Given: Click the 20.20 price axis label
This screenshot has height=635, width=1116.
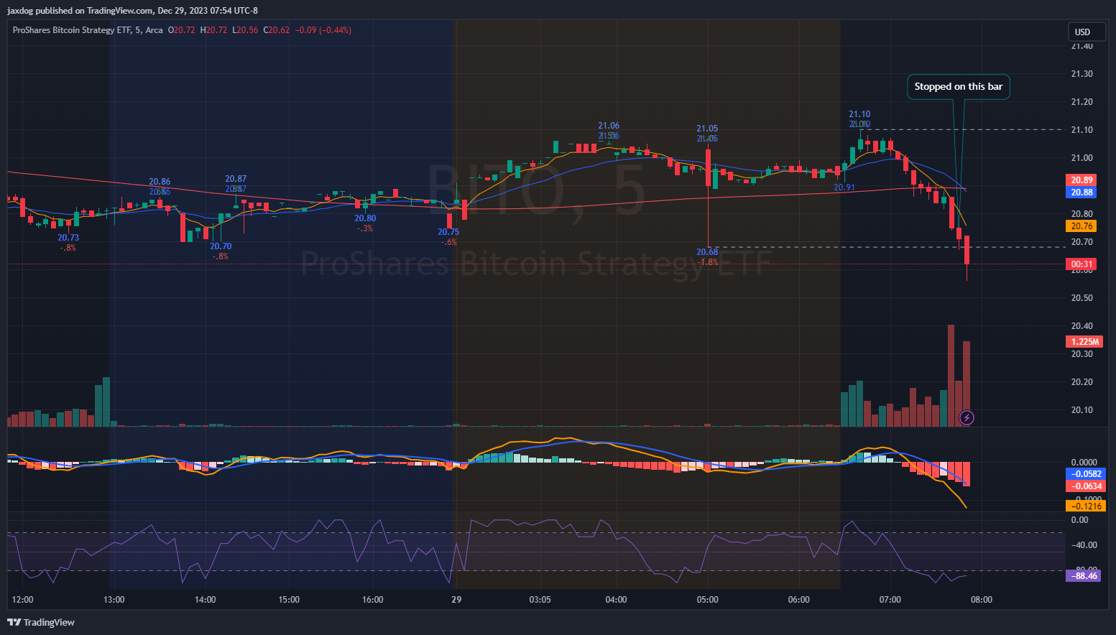Looking at the screenshot, I should point(1082,382).
